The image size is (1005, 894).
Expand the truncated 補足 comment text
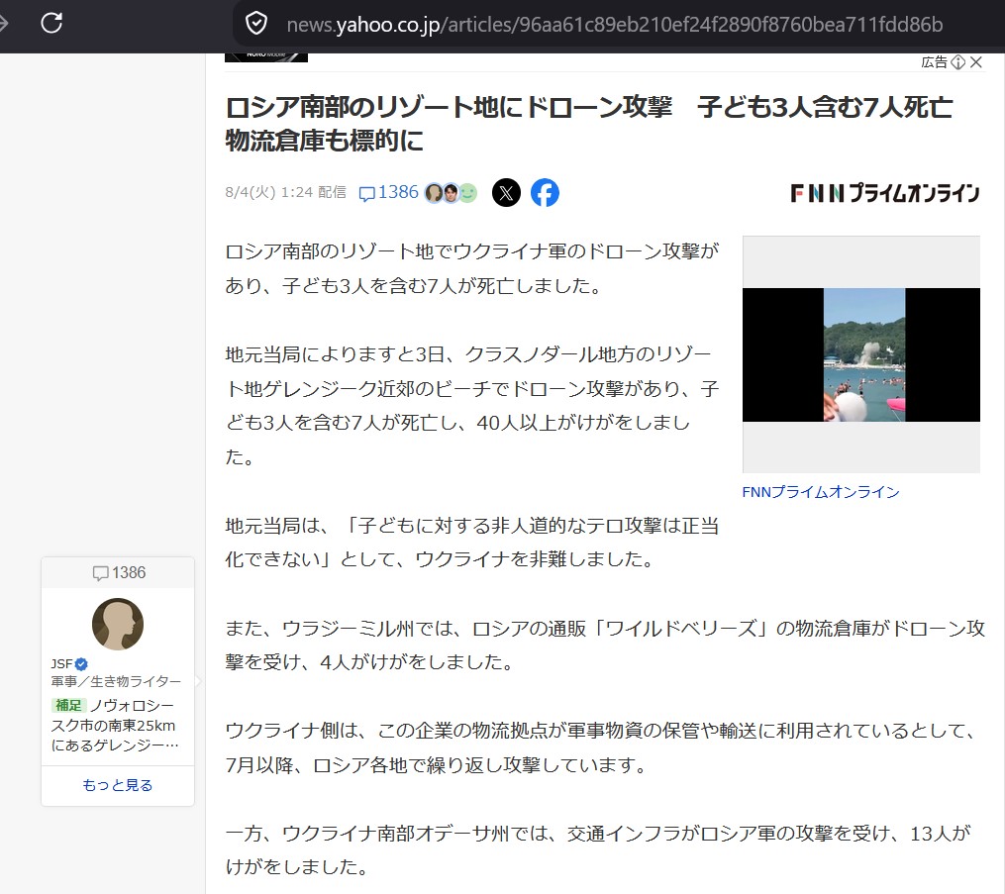[x=116, y=726]
